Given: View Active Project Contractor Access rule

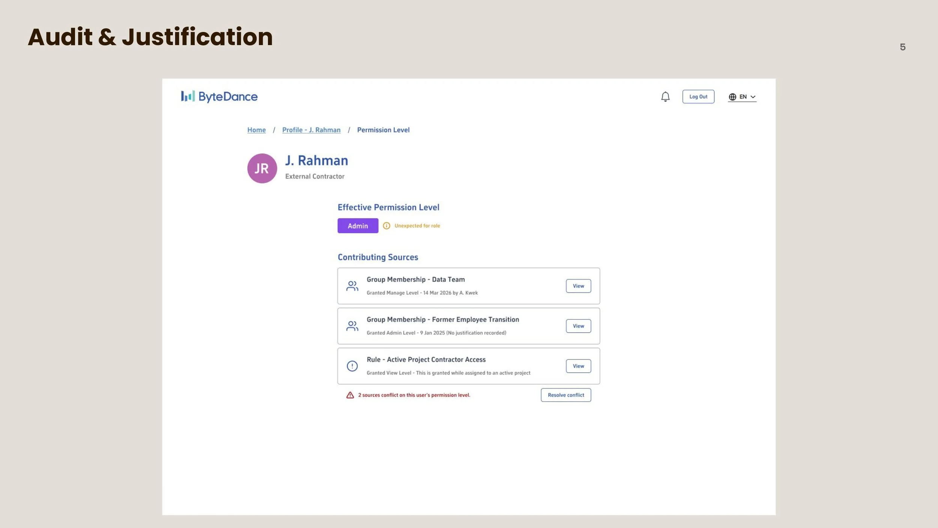Looking at the screenshot, I should (578, 366).
